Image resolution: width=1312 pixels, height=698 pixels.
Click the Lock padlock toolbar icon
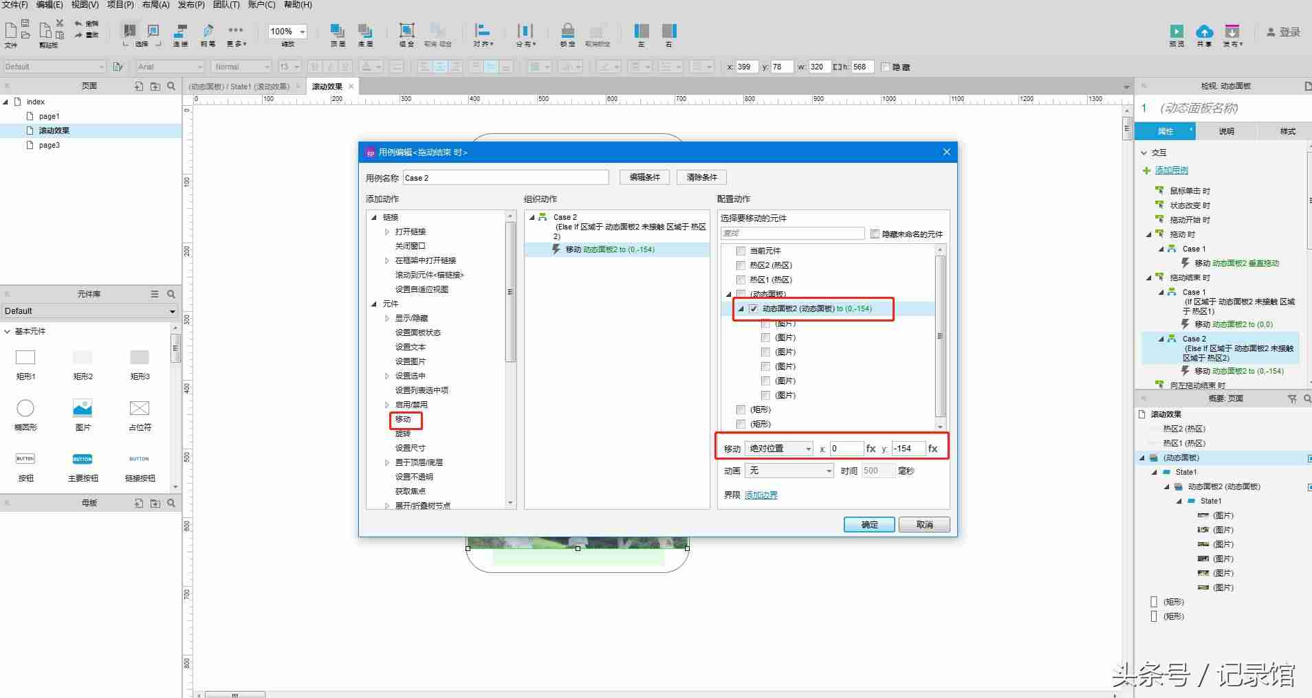pyautogui.click(x=567, y=30)
